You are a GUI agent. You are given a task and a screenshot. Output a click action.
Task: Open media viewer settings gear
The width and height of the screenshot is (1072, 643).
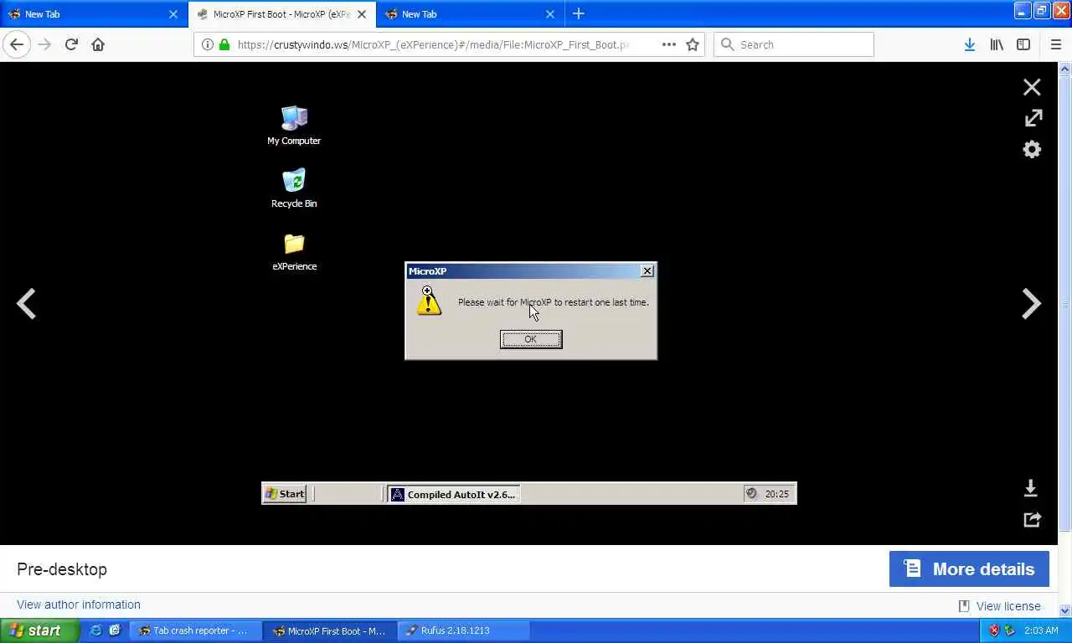pyautogui.click(x=1033, y=150)
